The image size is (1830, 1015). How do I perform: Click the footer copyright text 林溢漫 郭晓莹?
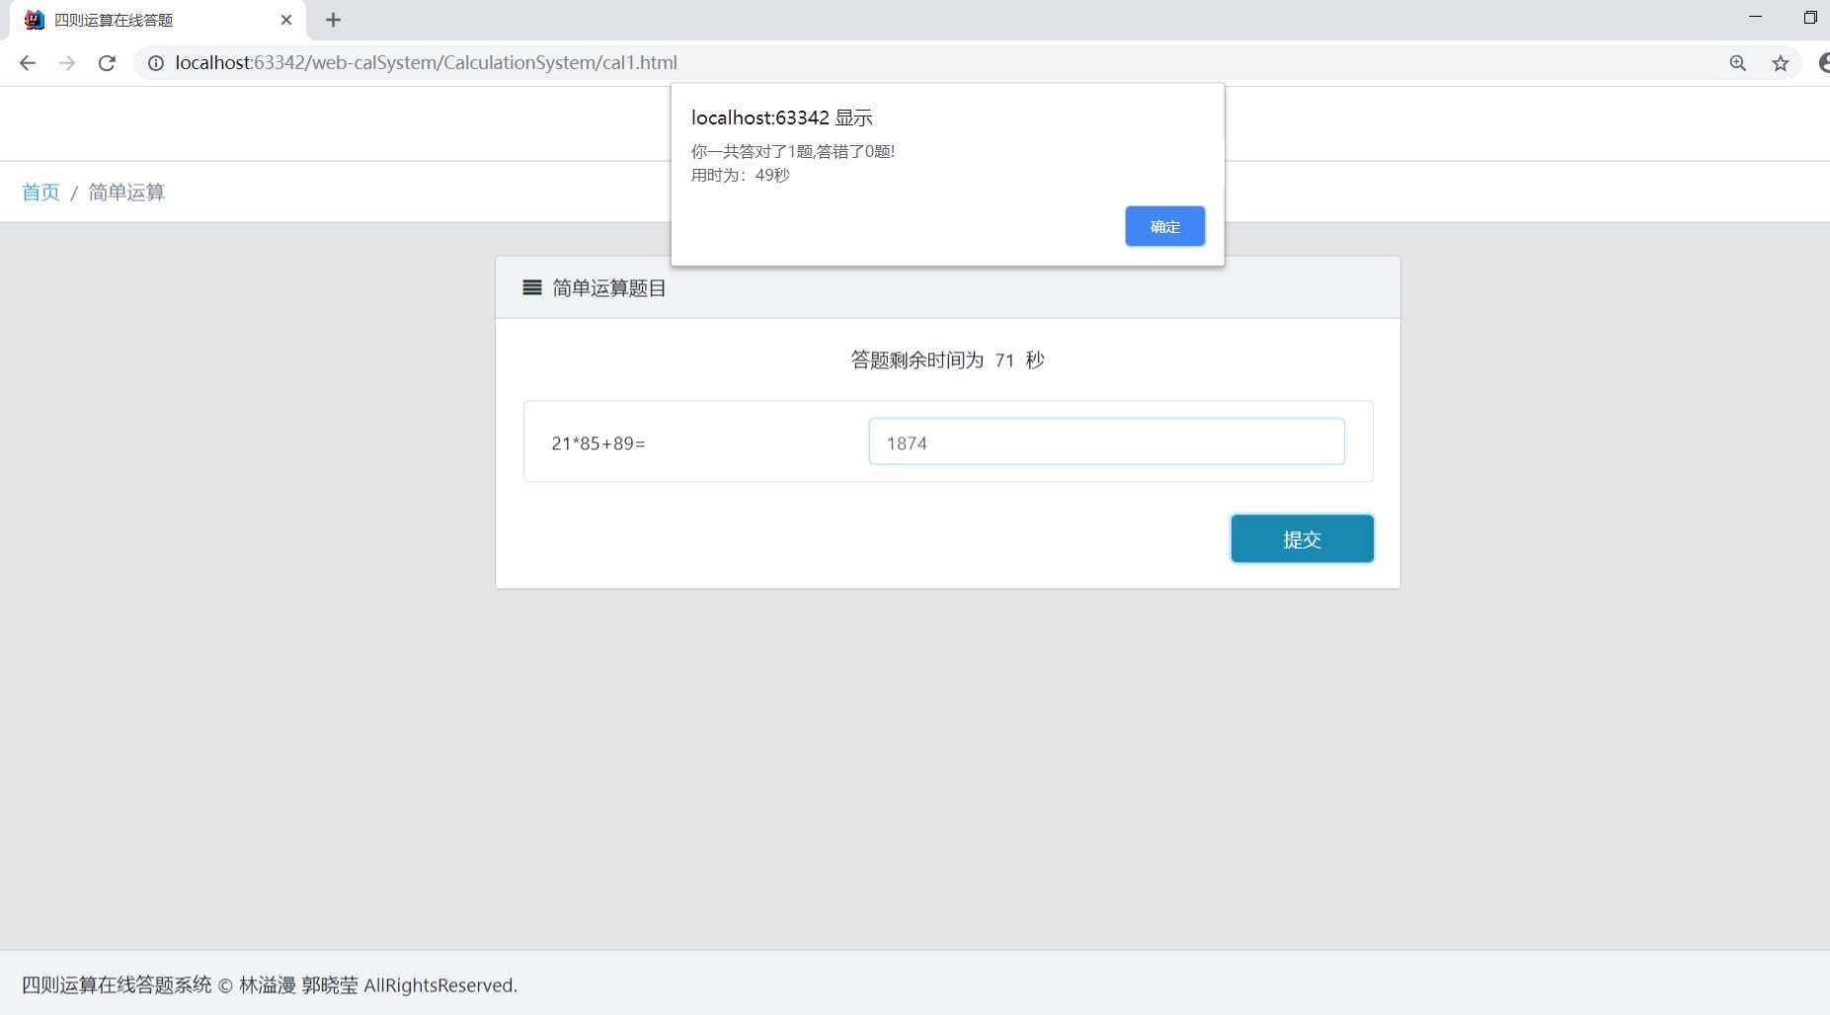click(x=298, y=984)
